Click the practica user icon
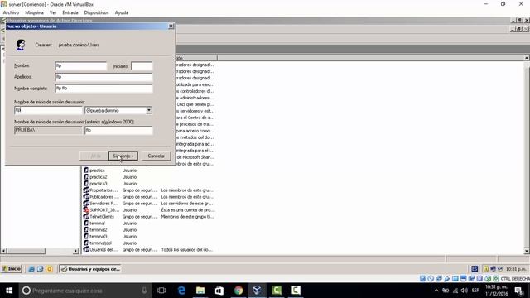The width and height of the screenshot is (530, 298). 86,171
